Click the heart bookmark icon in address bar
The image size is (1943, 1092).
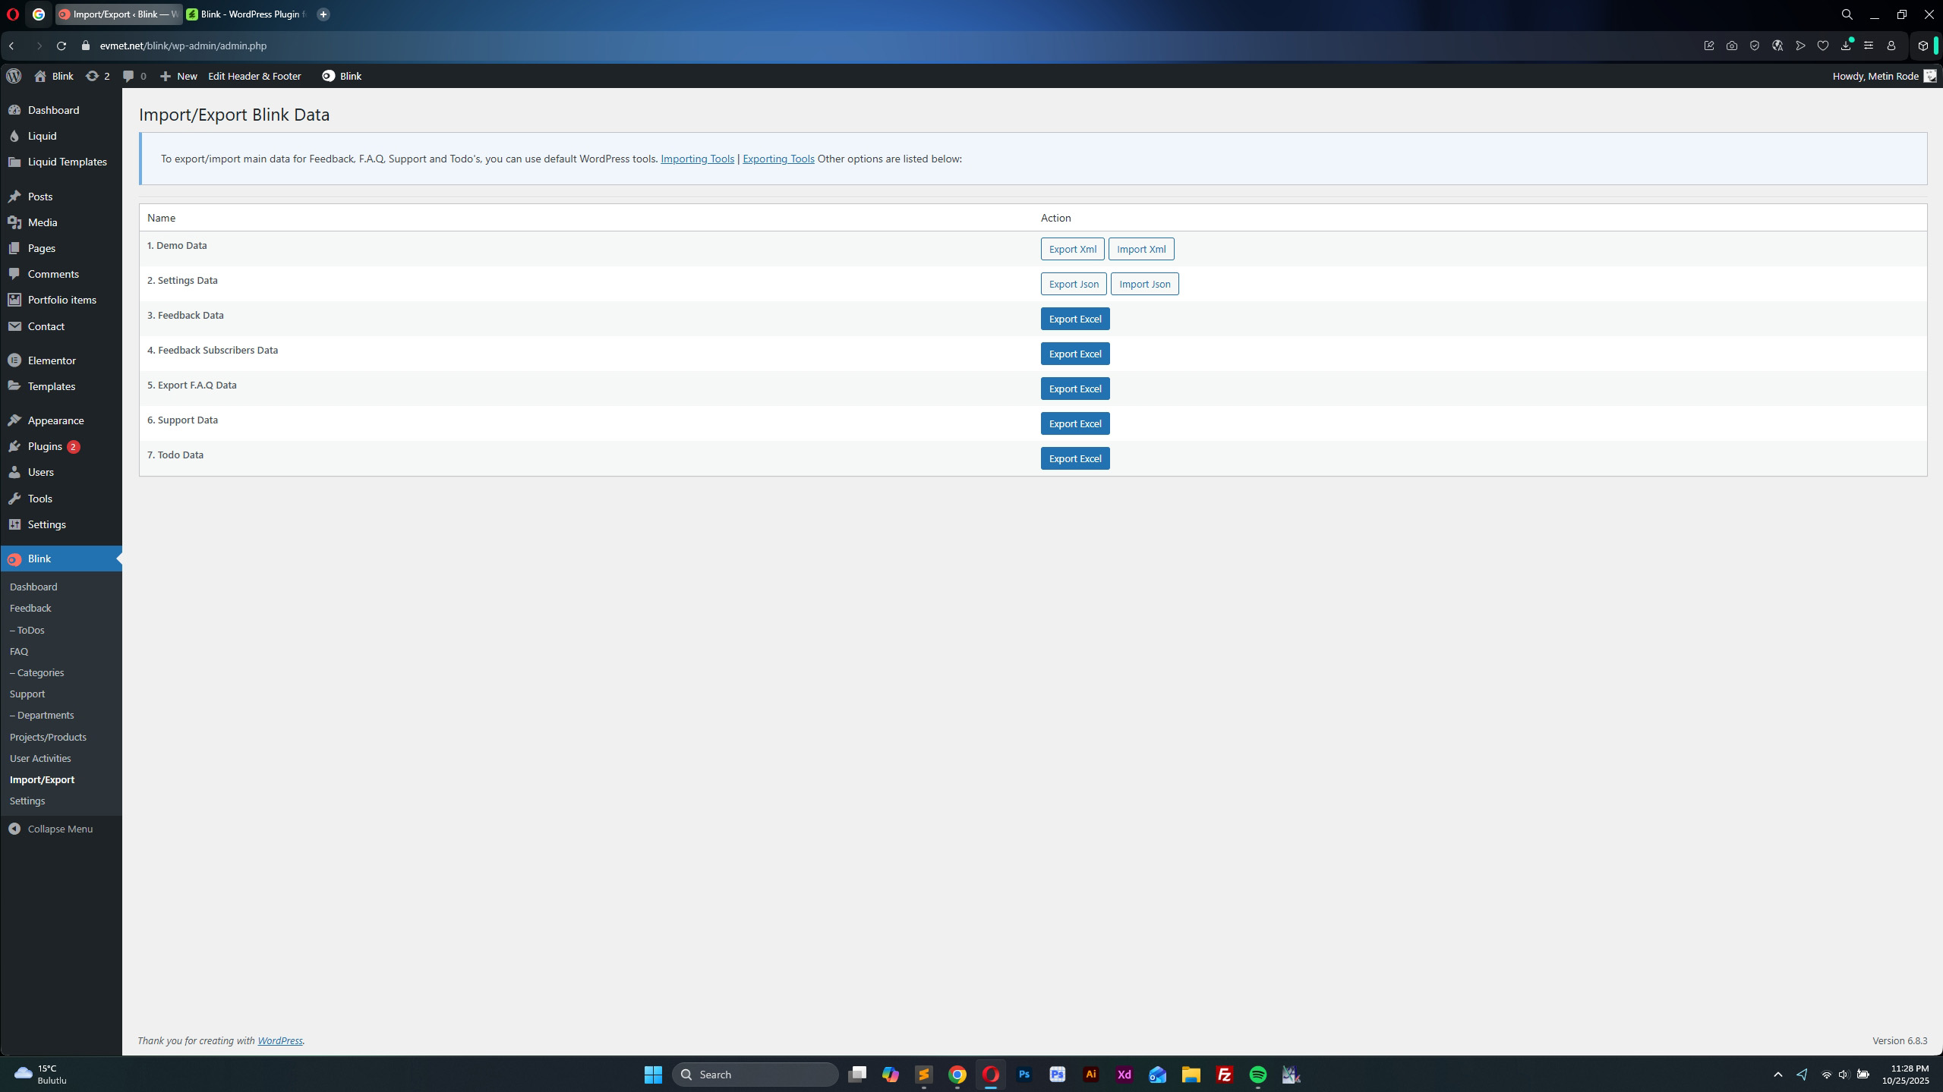pyautogui.click(x=1823, y=46)
